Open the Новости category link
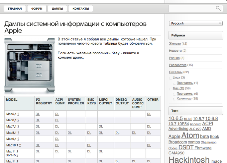227x163 pixels. (175, 51)
